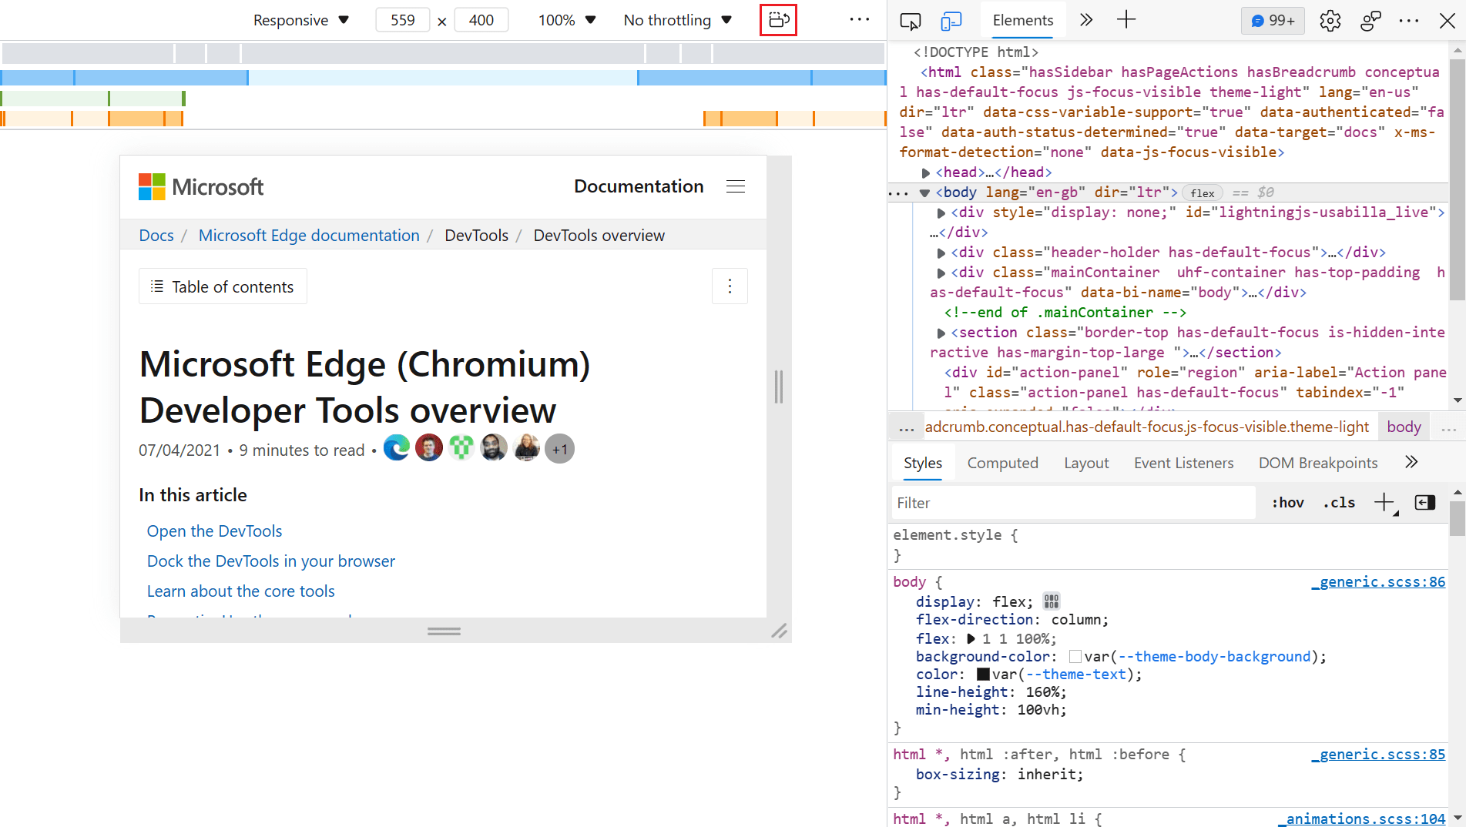Select the Inspect element tool
This screenshot has height=827, width=1466.
pos(911,21)
